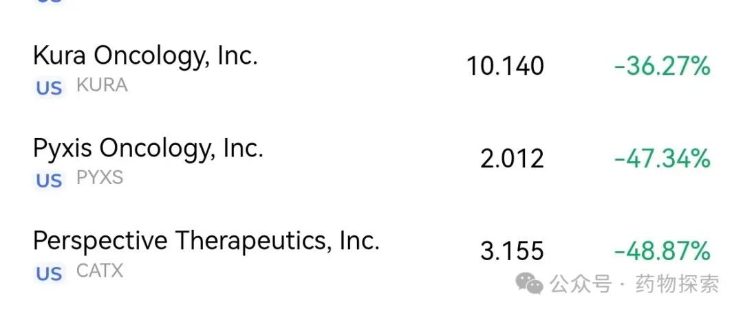This screenshot has height=313, width=743.
Task: Click the 10.140 price for Kura Oncology
Action: 505,67
